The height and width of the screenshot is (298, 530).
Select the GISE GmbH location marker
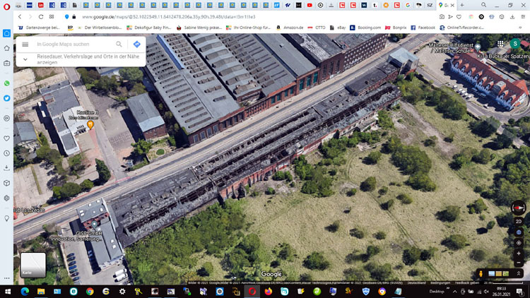(x=95, y=225)
